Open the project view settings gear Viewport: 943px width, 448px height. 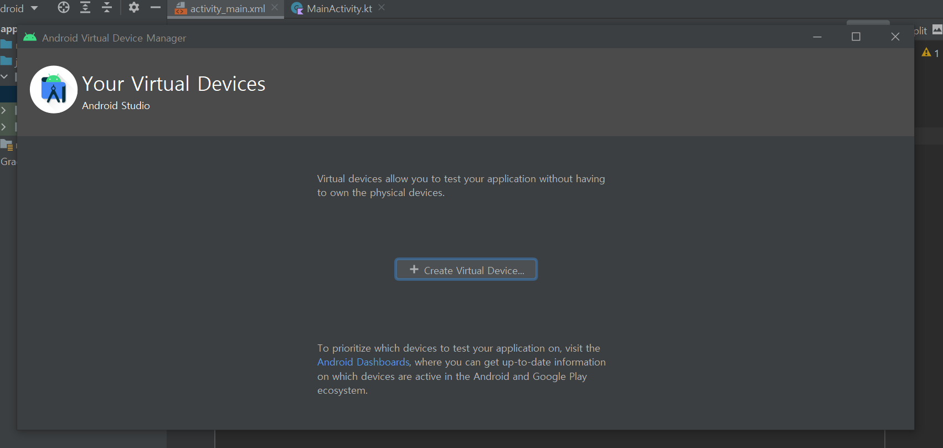coord(134,7)
